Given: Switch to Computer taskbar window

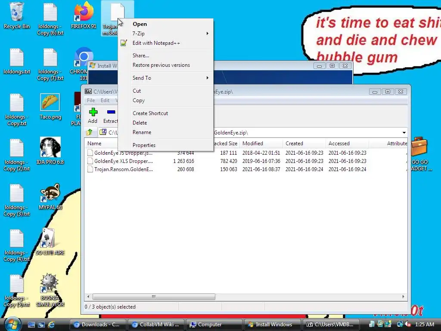Looking at the screenshot, I should pyautogui.click(x=214, y=325).
